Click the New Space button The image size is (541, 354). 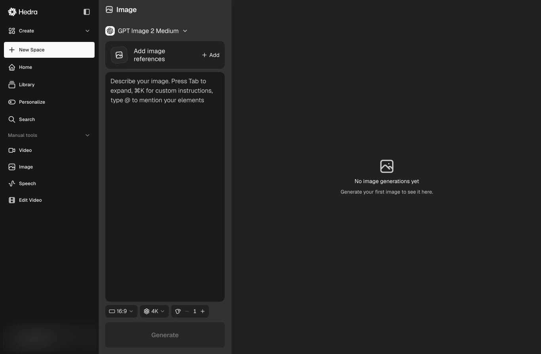coord(49,50)
